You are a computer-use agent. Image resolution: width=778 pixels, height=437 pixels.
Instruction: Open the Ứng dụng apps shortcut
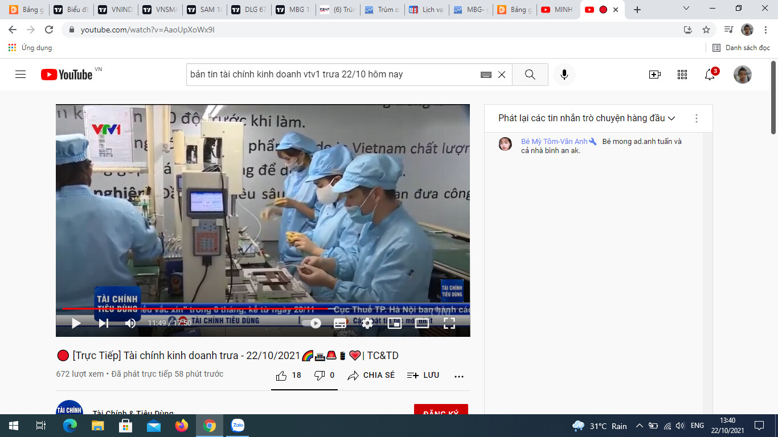pyautogui.click(x=30, y=48)
